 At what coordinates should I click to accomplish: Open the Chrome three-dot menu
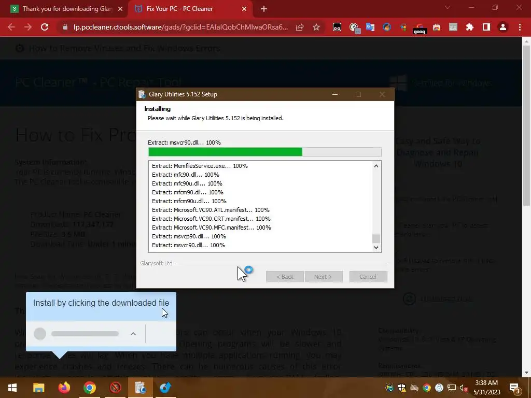(520, 27)
